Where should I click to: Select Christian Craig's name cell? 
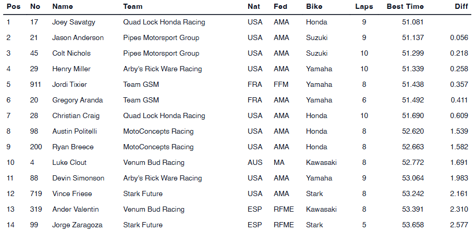point(76,116)
